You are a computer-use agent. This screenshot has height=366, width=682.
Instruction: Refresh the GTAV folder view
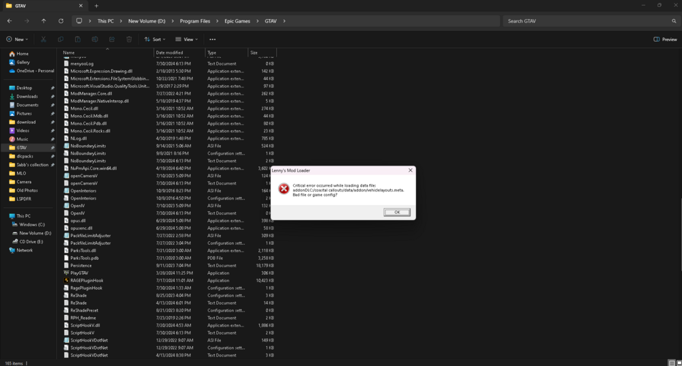[x=61, y=21]
